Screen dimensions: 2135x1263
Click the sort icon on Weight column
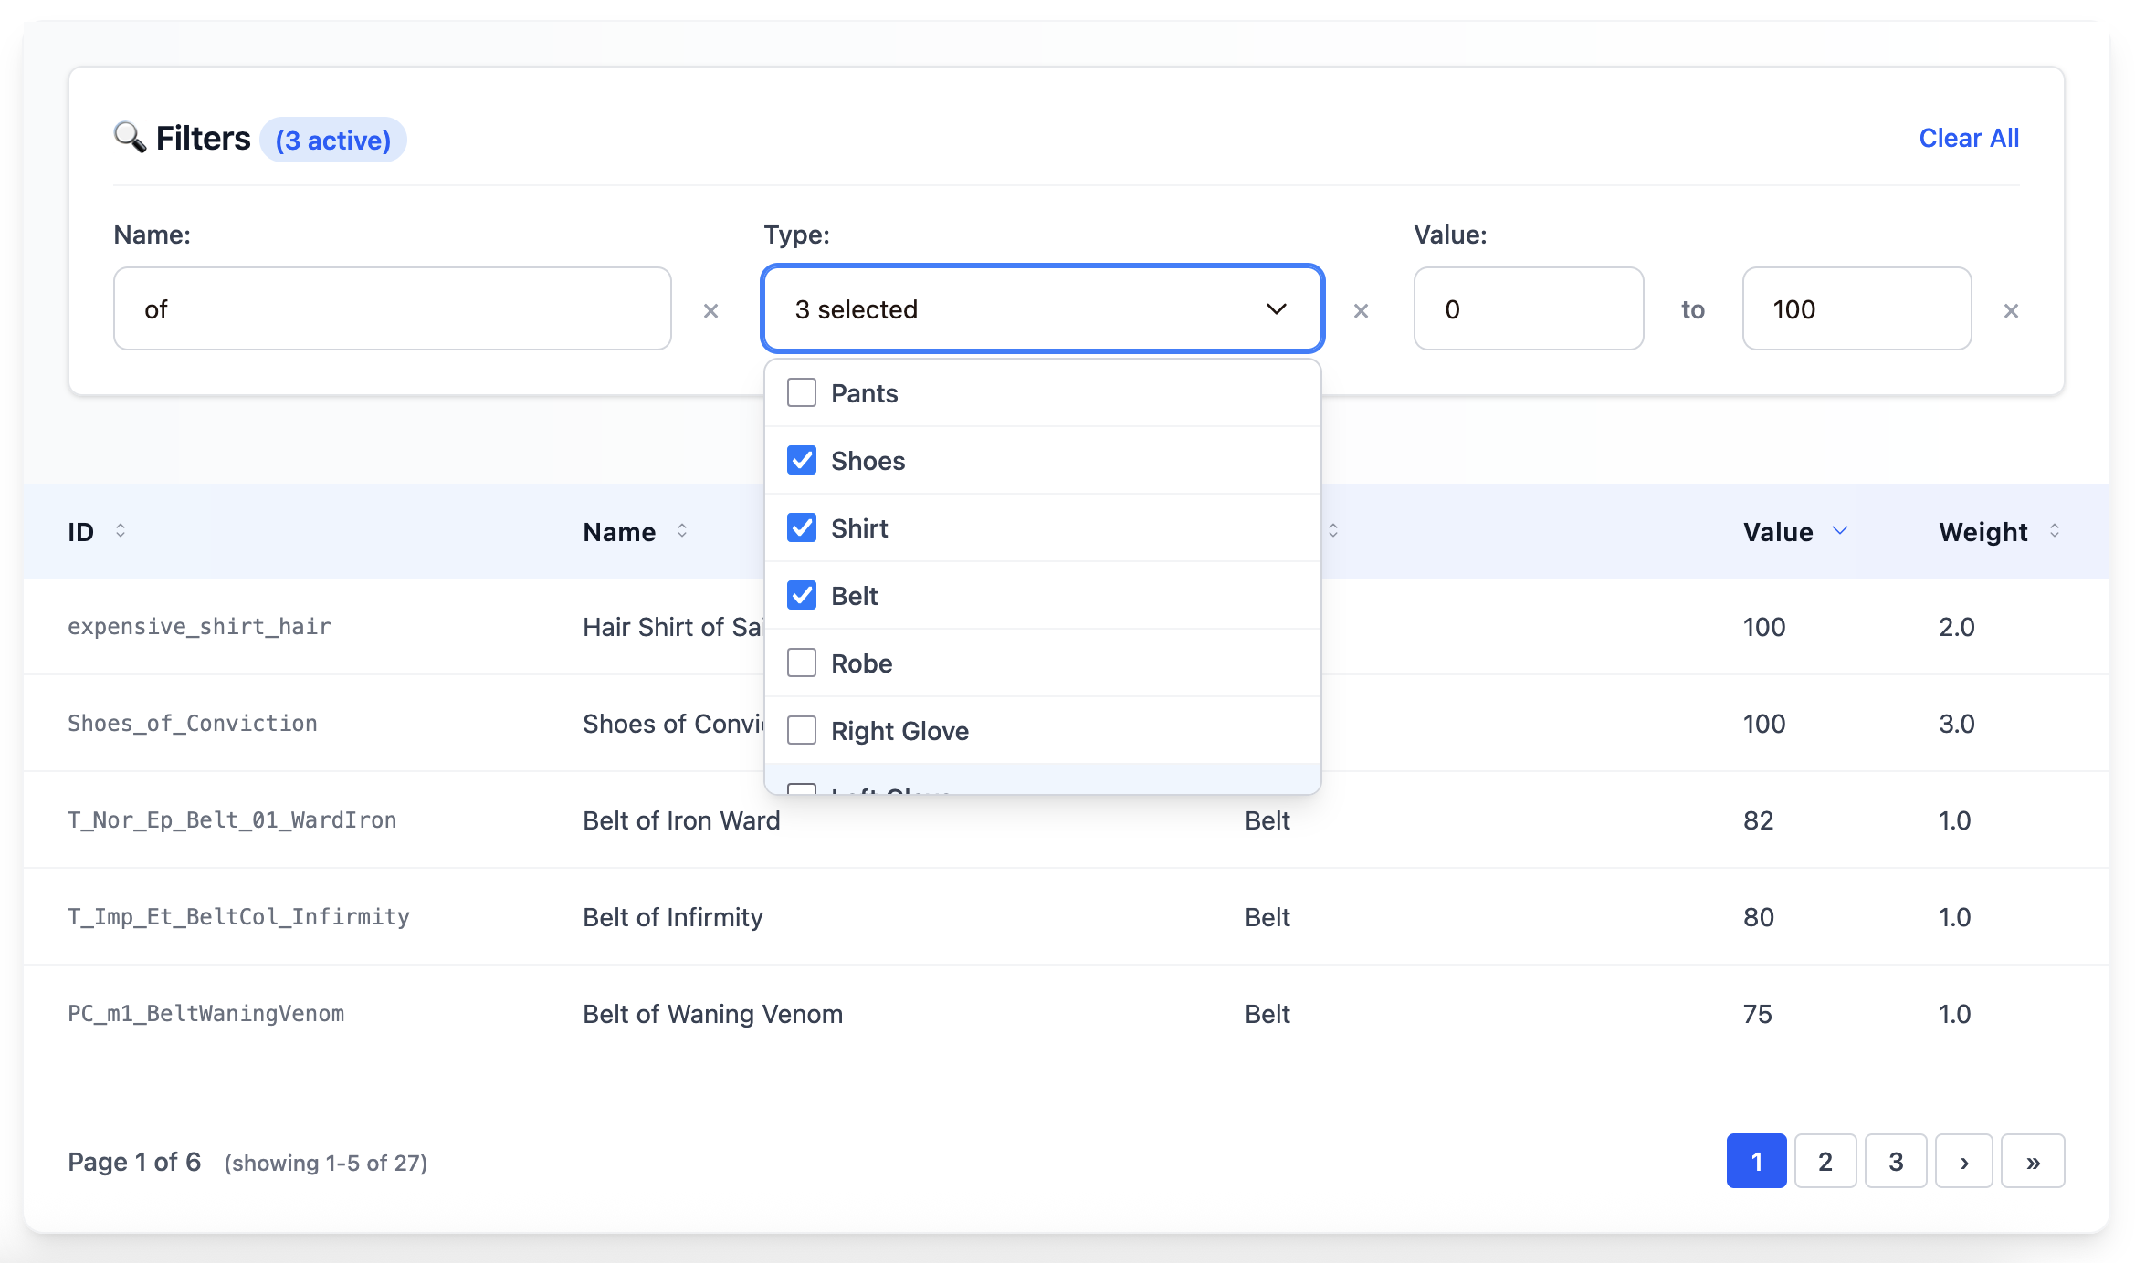pyautogui.click(x=2056, y=531)
